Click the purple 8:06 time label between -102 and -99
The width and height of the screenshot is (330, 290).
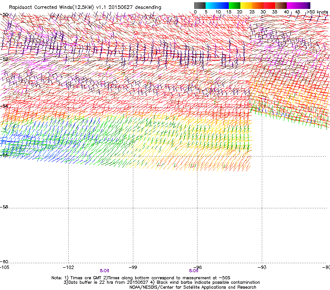point(104,271)
